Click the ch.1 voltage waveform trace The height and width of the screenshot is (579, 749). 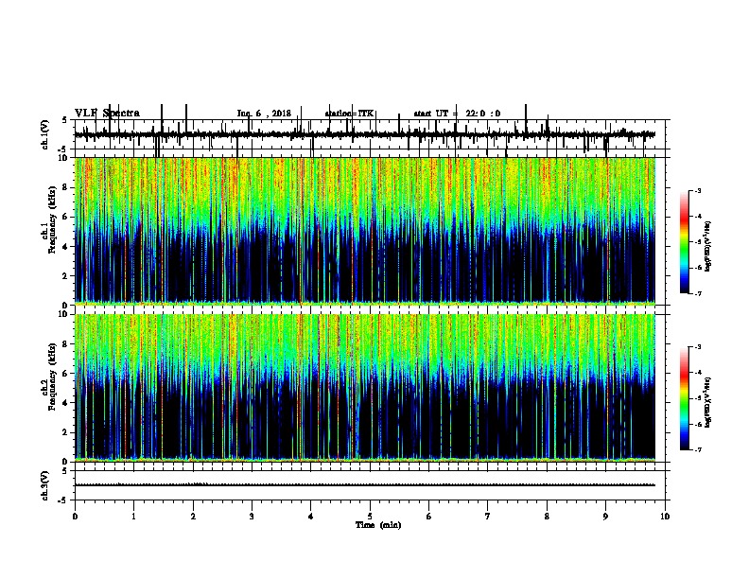pos(365,134)
